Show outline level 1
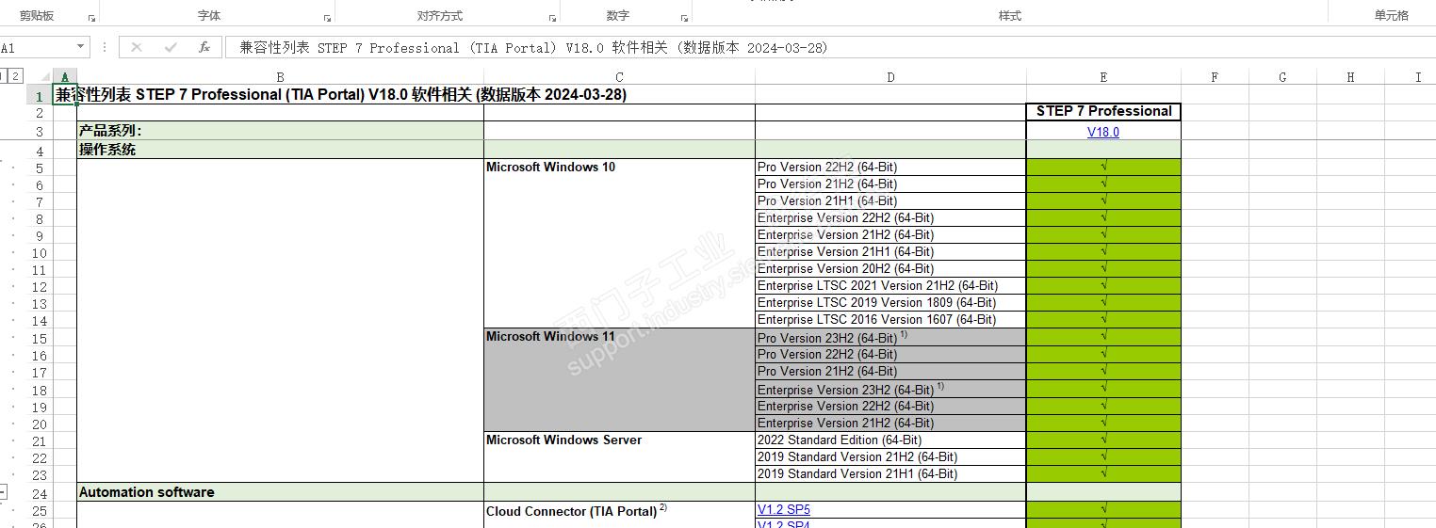The width and height of the screenshot is (1436, 528). pos(4,76)
